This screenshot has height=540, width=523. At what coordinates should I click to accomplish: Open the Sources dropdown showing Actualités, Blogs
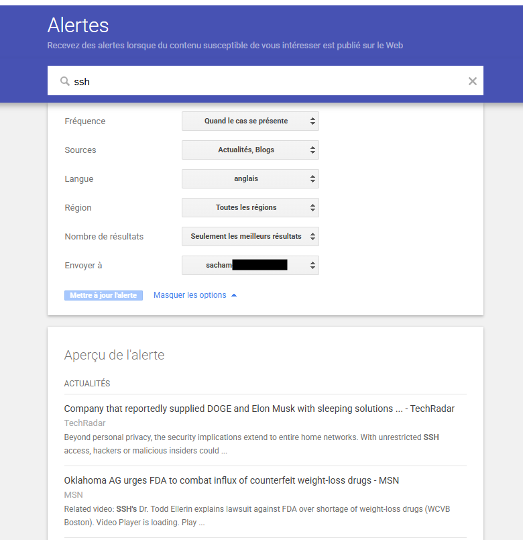(250, 150)
